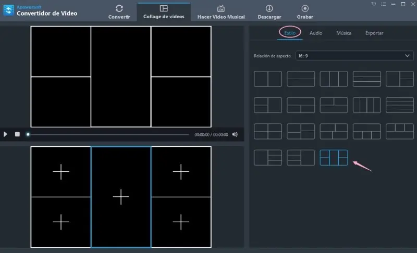This screenshot has width=417, height=253.
Task: Open the menu list icon in title bar
Action: [x=383, y=4]
